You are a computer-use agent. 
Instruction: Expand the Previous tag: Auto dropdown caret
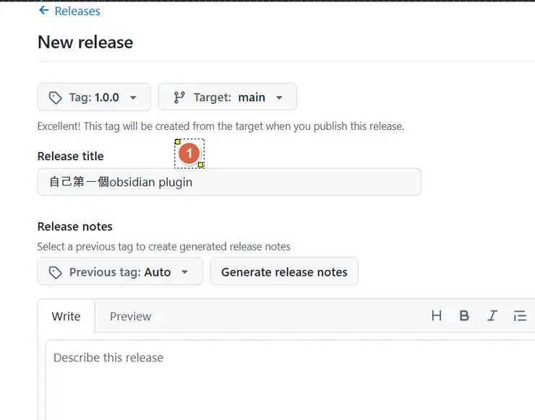tap(185, 272)
